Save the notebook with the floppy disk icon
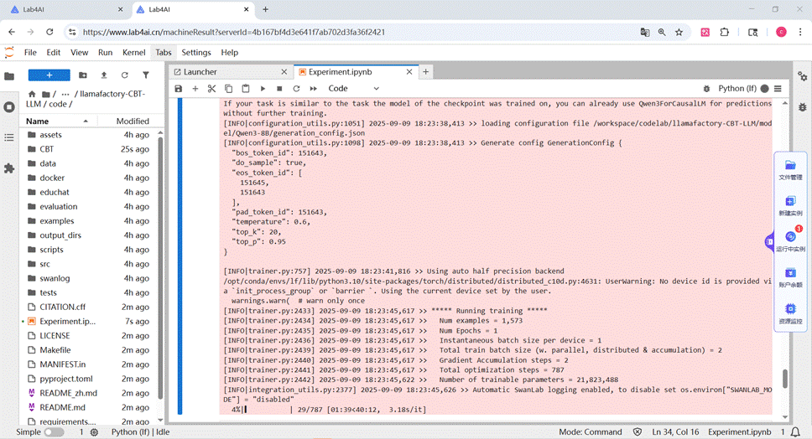812x439 pixels. [x=178, y=89]
